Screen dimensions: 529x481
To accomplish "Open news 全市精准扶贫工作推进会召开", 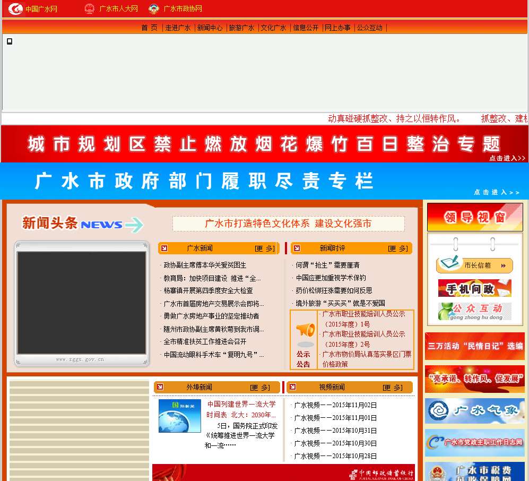I will (205, 341).
